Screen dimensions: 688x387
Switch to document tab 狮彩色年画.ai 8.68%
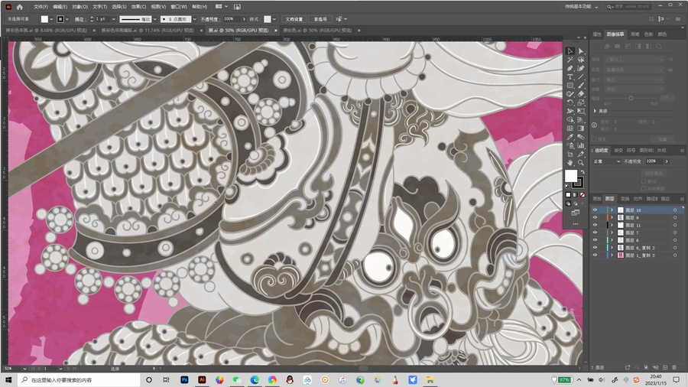click(46, 31)
